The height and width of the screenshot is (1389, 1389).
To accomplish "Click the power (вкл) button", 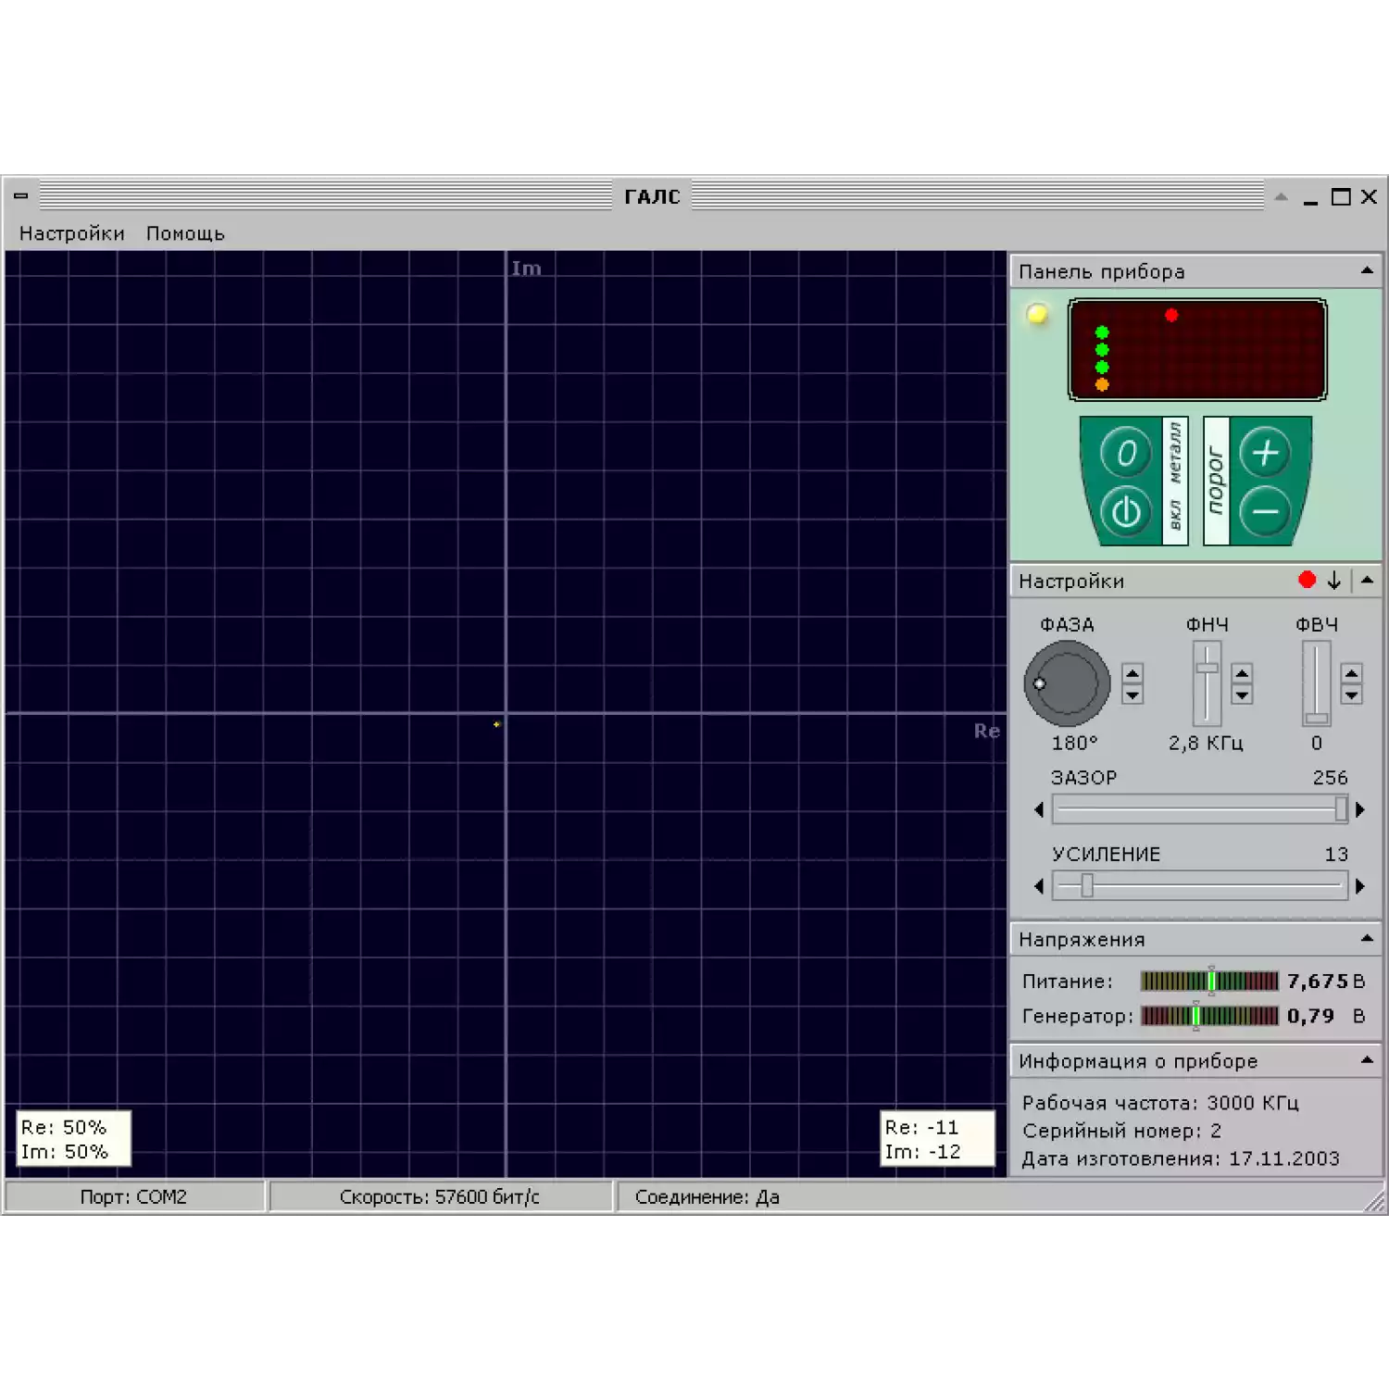I will click(x=1125, y=511).
